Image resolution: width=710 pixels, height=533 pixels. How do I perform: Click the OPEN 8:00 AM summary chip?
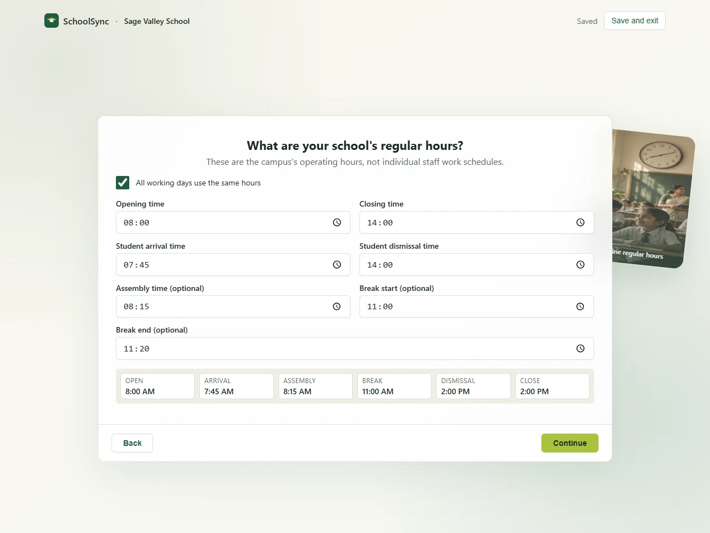click(x=158, y=386)
